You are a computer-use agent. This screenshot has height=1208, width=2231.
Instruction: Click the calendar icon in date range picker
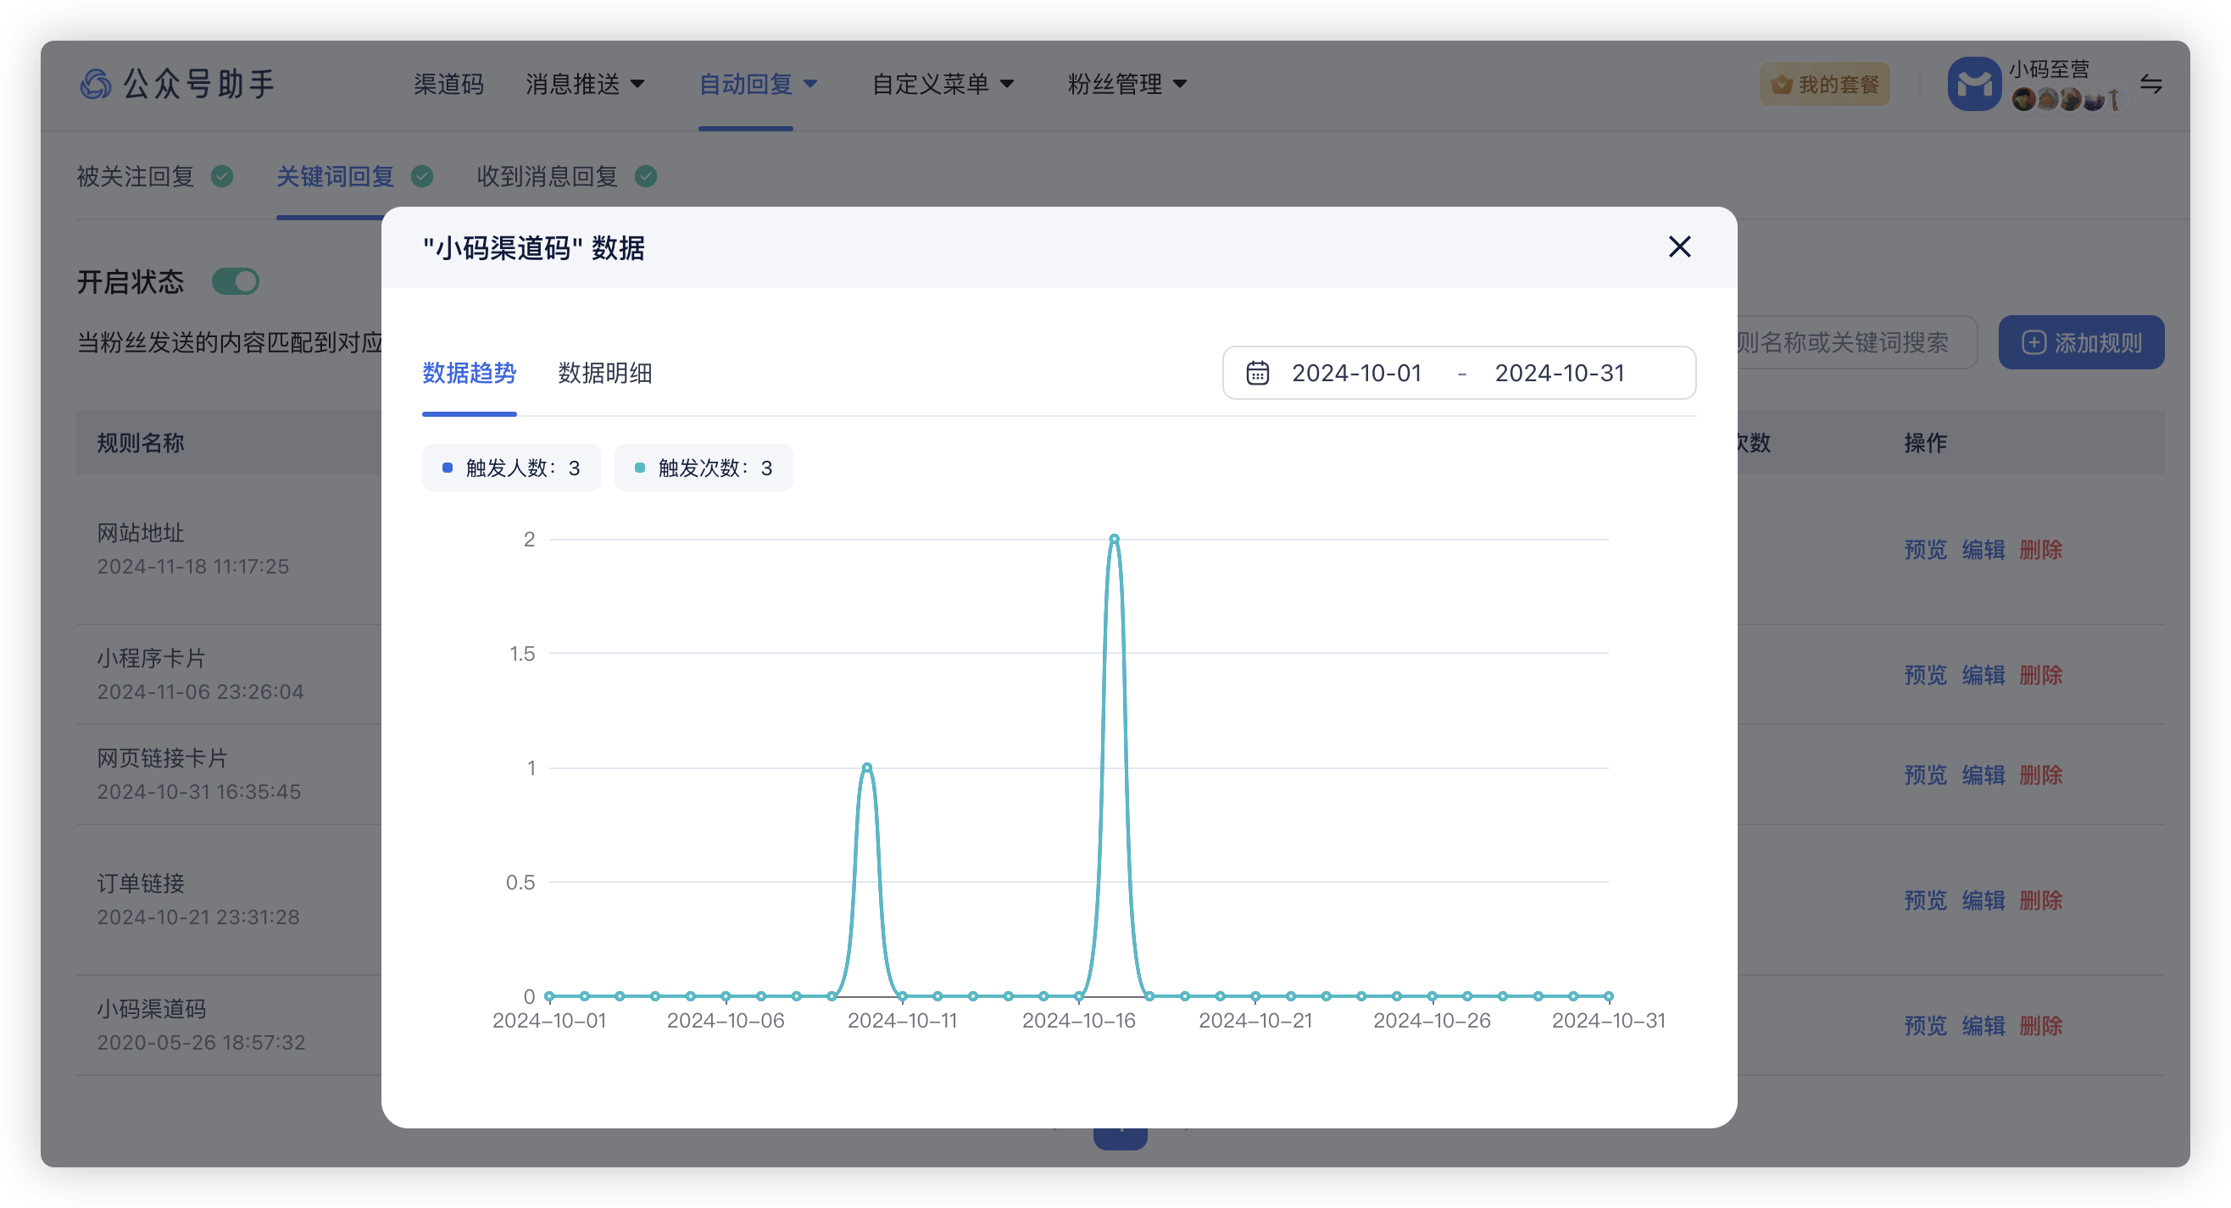(1257, 373)
